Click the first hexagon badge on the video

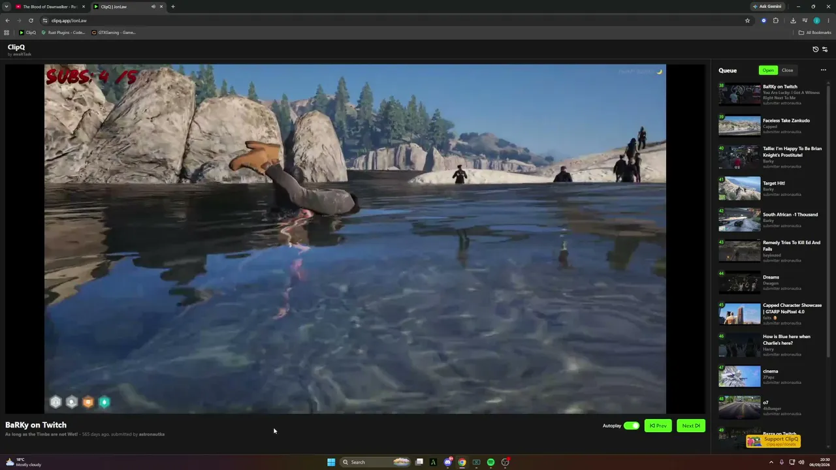[56, 402]
